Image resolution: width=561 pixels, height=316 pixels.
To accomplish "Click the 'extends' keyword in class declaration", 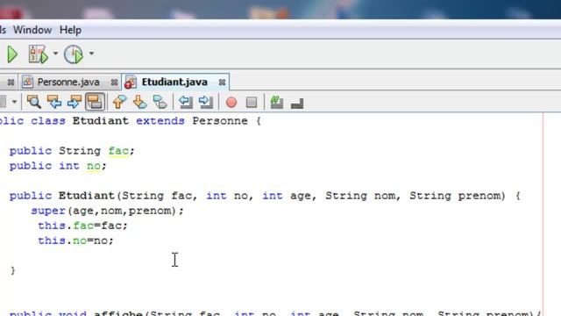I will [160, 121].
